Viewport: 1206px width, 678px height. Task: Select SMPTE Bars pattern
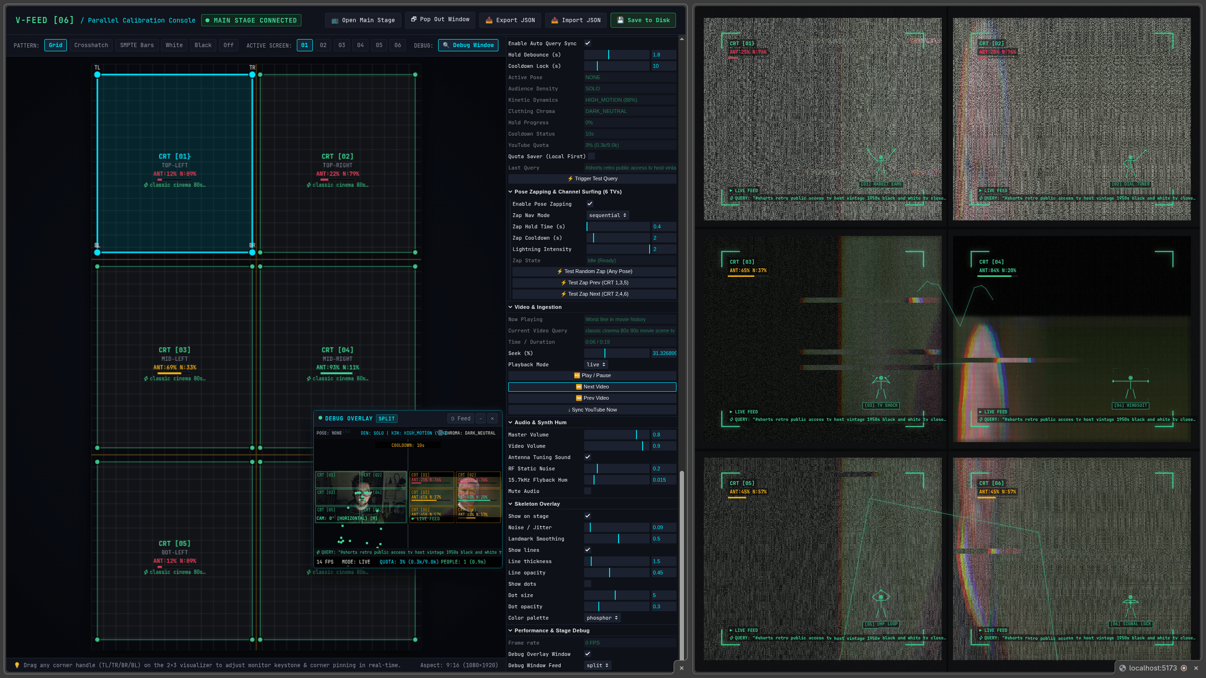137,45
